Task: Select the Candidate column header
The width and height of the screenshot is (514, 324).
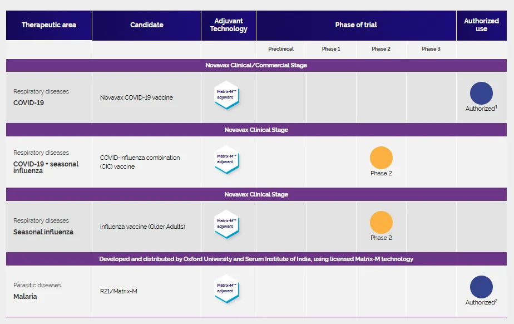Action: coord(147,25)
